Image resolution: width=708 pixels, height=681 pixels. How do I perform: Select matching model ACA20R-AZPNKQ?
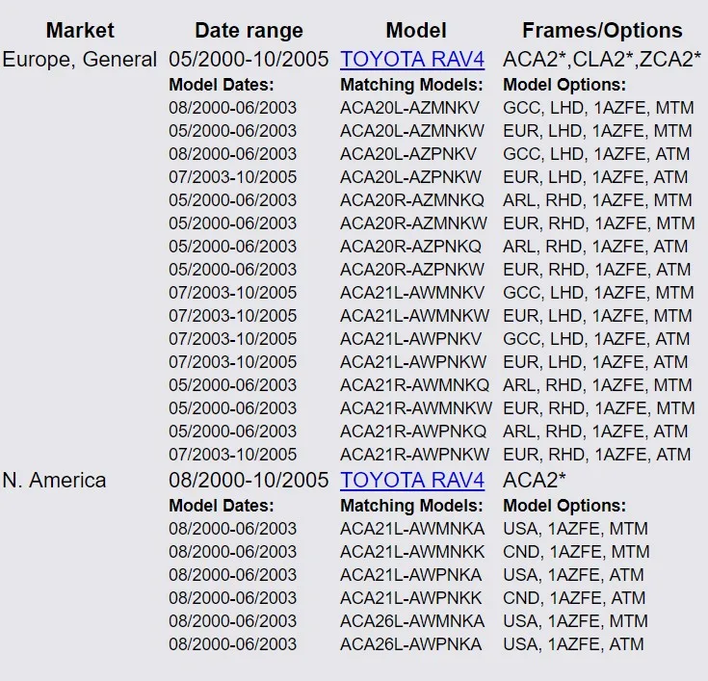(410, 247)
